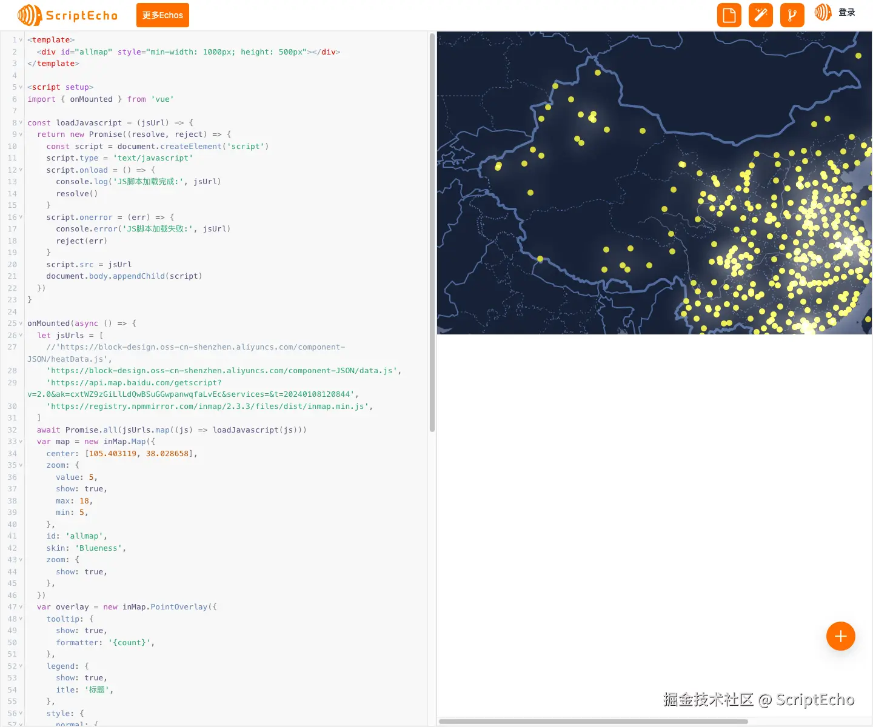Click the itle: '标题' line
Image resolution: width=873 pixels, height=727 pixels.
pos(84,690)
